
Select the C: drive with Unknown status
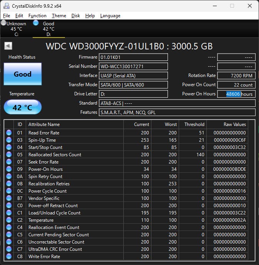(16, 29)
